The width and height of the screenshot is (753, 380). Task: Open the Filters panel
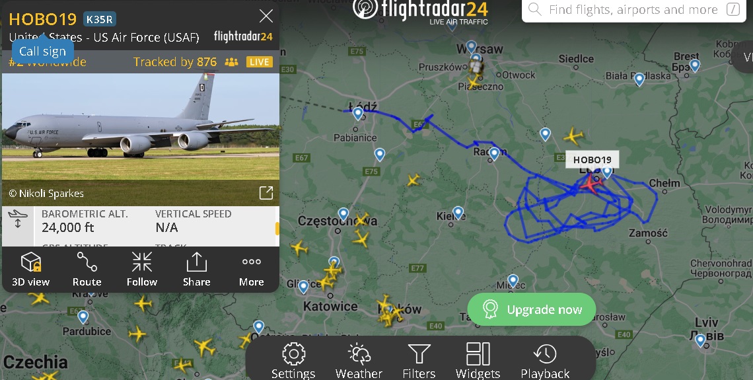tap(419, 360)
